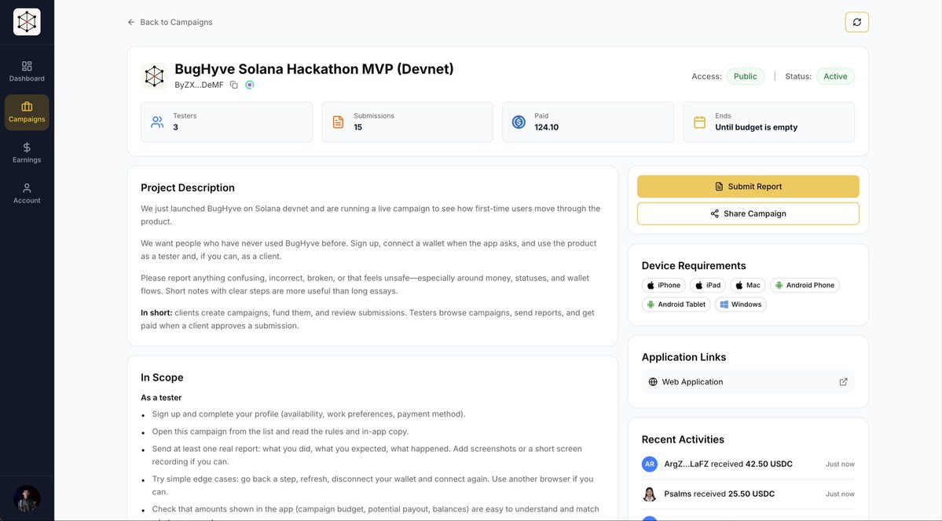Select the Mac device chip

click(748, 285)
